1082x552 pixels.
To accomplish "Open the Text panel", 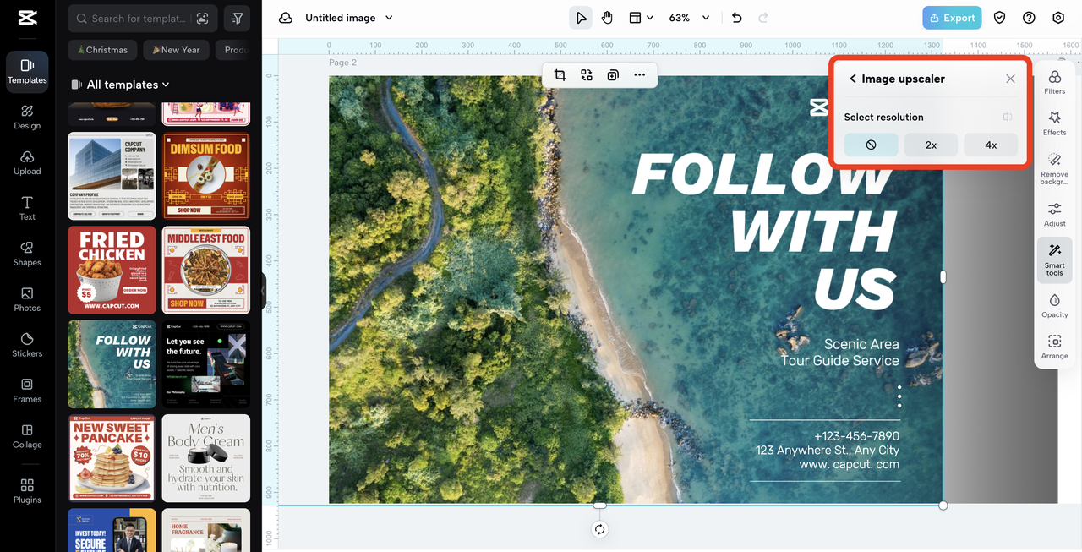I will click(x=27, y=208).
